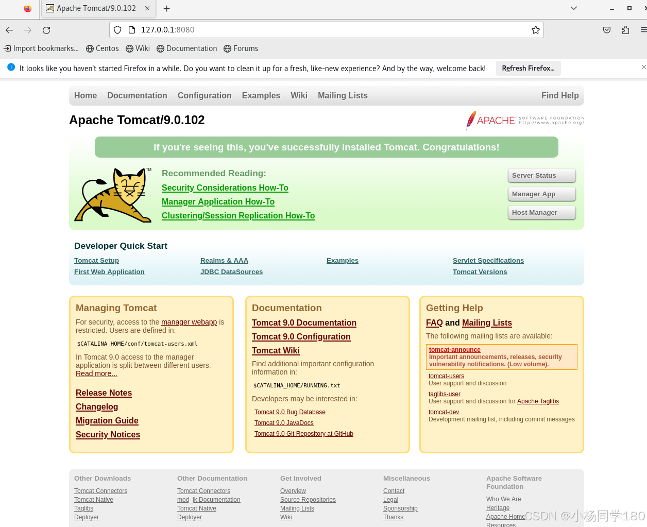Screen dimensions: 647x527
Task: Open Clustering/Session Replication How-To link
Action: (238, 216)
